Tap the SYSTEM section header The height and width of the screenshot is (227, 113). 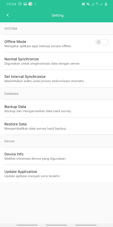click(11, 29)
